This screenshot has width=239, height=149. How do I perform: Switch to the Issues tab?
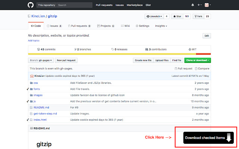[x=55, y=26]
